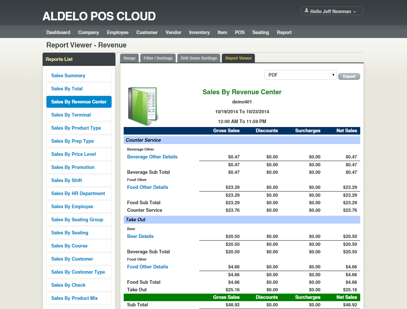Viewport: 407px width, 309px height.
Task: Click the green report binder icon
Action: pyautogui.click(x=143, y=106)
